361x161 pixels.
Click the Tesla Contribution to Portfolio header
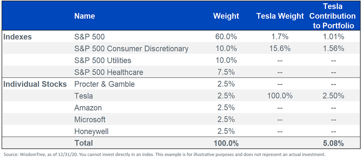333,16
